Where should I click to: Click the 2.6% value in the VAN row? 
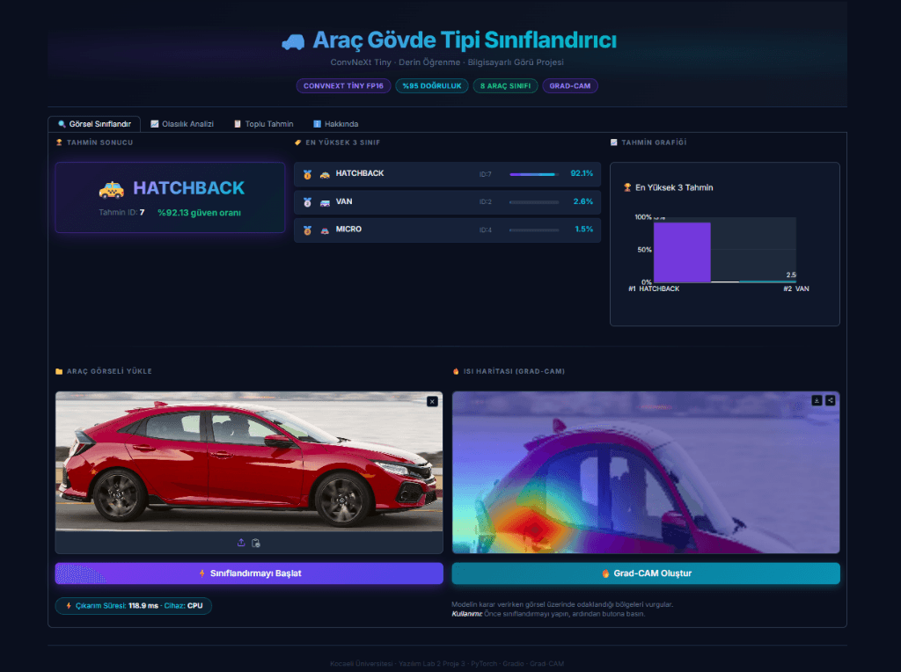pyautogui.click(x=582, y=201)
